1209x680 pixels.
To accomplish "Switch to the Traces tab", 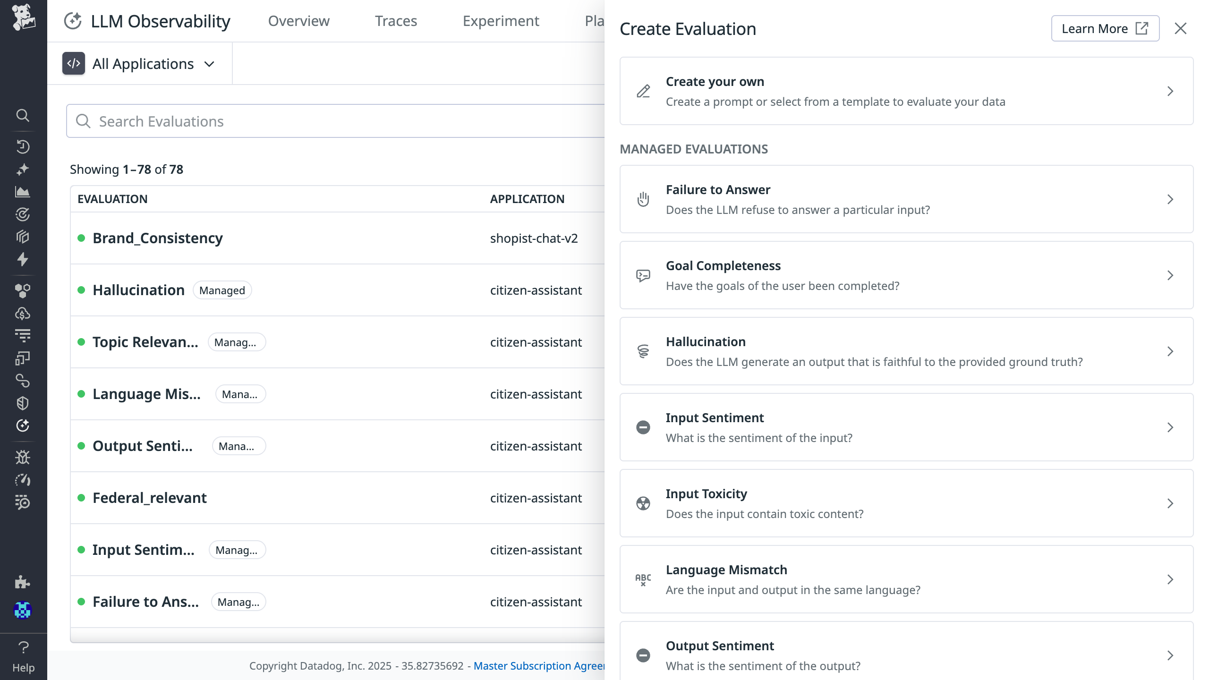I will pyautogui.click(x=396, y=21).
